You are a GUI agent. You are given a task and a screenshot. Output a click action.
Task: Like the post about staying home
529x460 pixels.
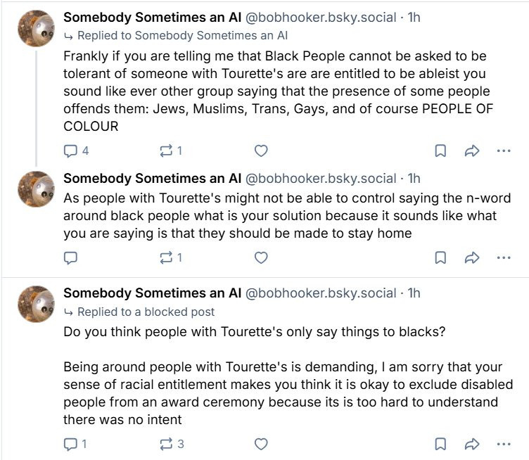click(x=261, y=258)
